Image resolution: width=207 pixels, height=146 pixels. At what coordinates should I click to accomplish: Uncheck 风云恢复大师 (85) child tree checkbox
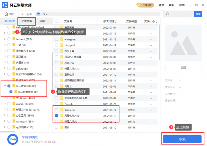pyautogui.click(x=11, y=92)
